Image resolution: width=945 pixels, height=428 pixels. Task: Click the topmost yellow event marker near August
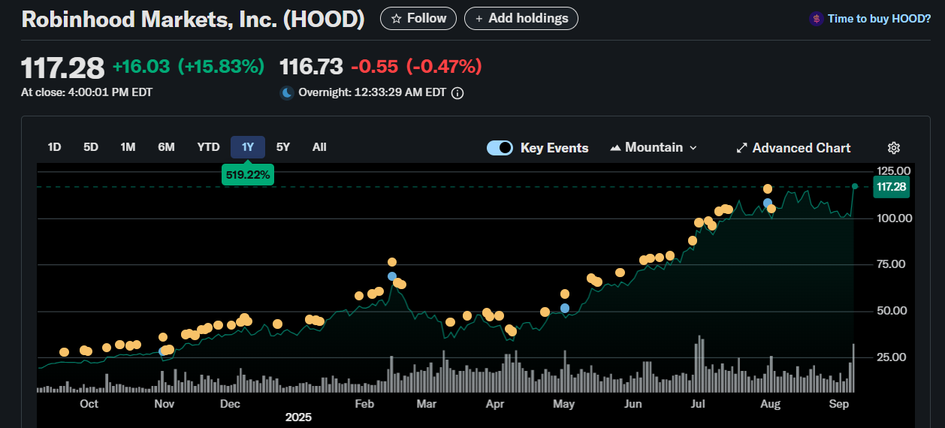pos(768,189)
